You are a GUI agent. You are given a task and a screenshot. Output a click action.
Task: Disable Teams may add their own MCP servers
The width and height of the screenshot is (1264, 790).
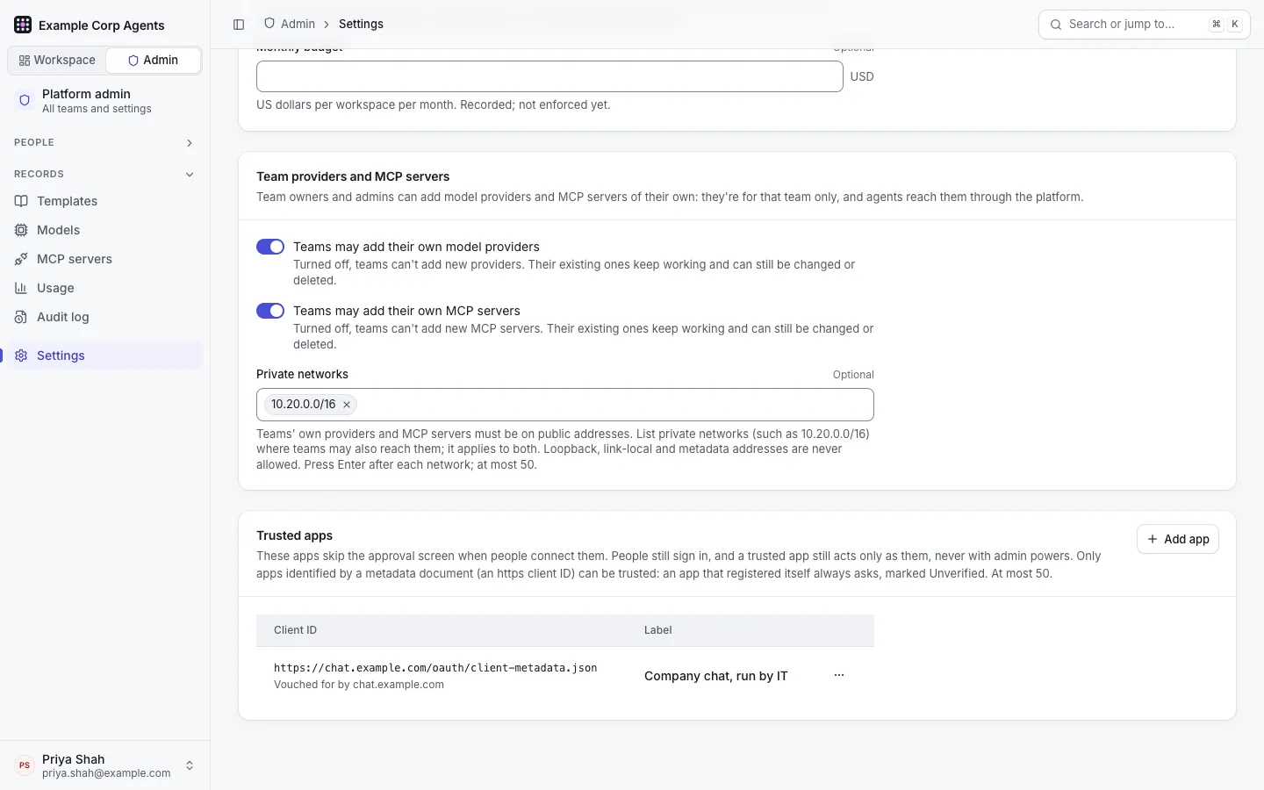tap(270, 311)
